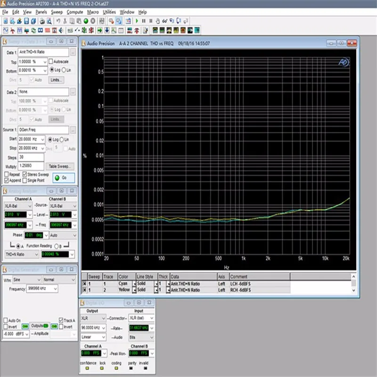The height and width of the screenshot is (377, 377).
Task: Click the stop sweep toolbar icon
Action: pos(151,21)
